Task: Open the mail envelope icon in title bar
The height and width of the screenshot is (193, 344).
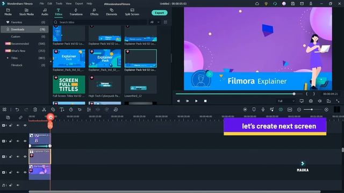Action: click(302, 4)
